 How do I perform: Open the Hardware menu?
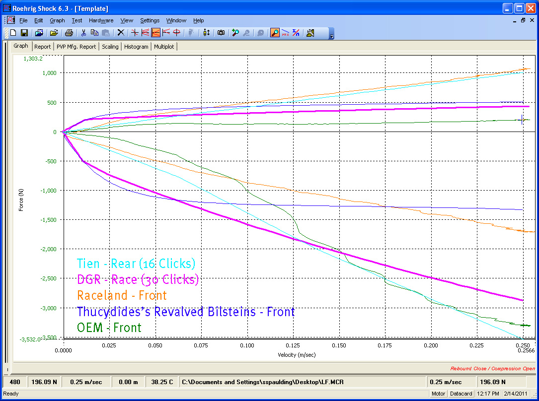(x=101, y=20)
